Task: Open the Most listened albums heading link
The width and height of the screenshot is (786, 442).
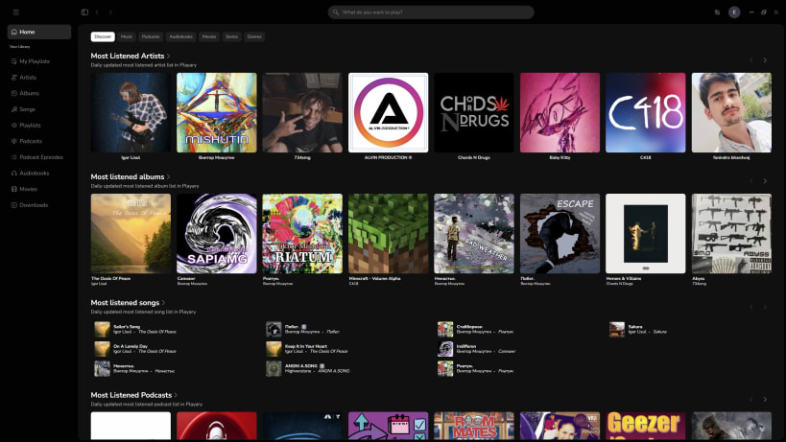Action: pos(128,176)
